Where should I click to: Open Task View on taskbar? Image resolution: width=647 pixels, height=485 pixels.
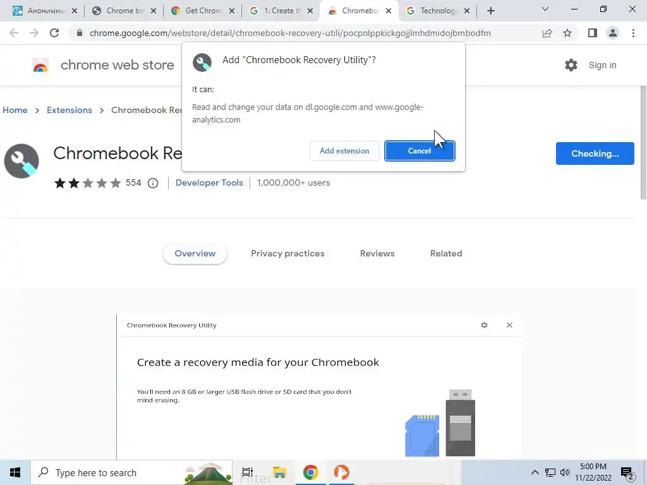pyautogui.click(x=248, y=472)
